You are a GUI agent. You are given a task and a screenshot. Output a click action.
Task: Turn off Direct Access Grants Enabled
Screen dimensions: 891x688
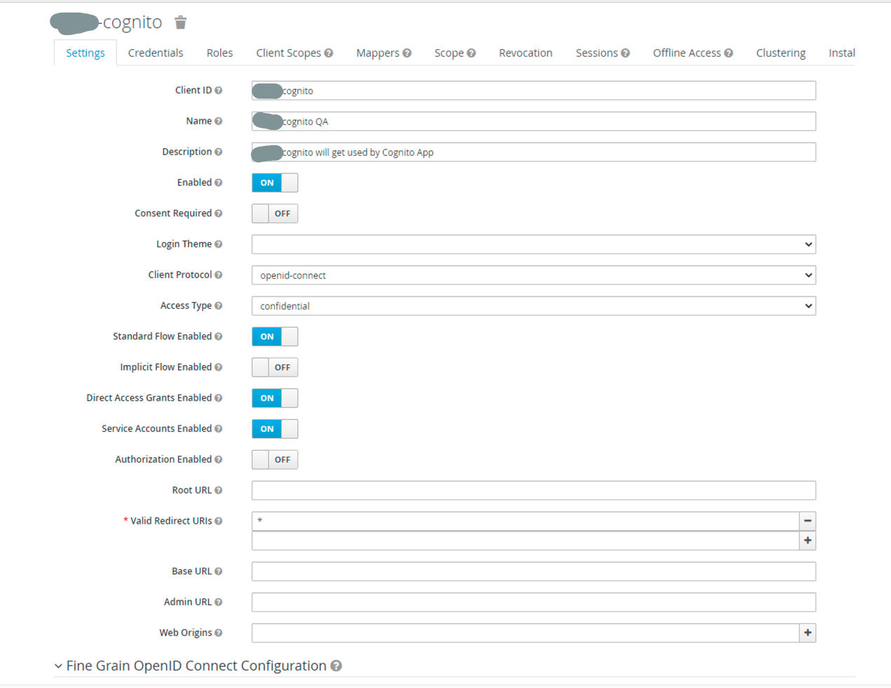pos(274,398)
